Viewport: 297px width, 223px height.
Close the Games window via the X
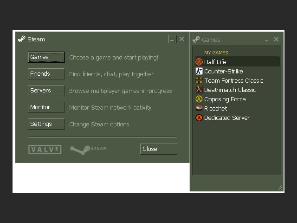(x=276, y=39)
